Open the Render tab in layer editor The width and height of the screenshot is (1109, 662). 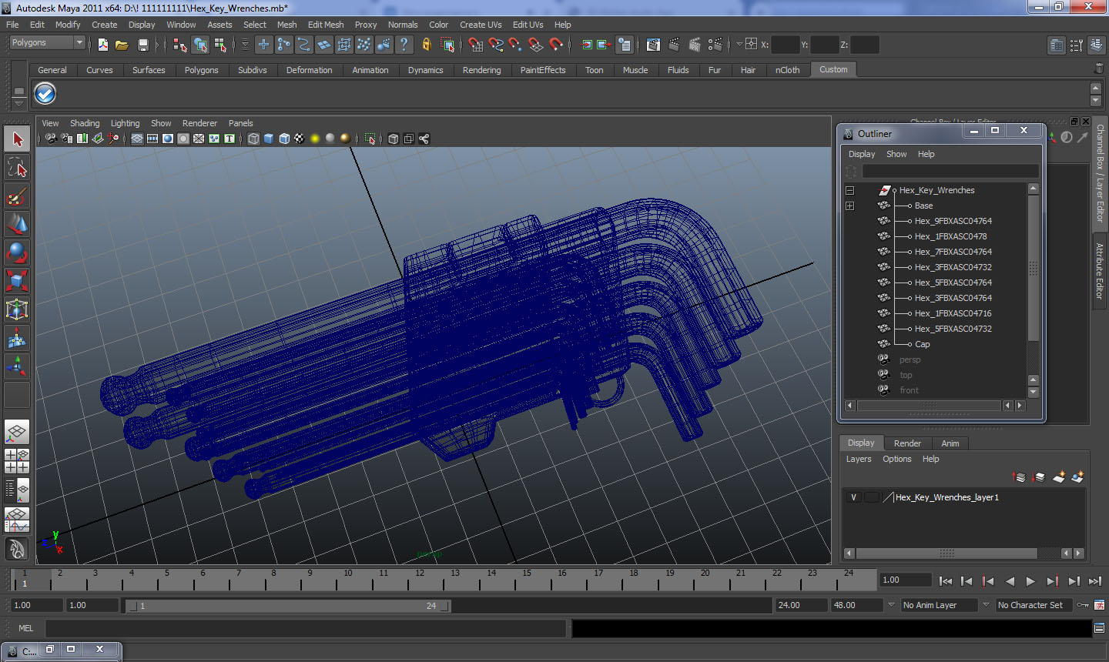[907, 443]
